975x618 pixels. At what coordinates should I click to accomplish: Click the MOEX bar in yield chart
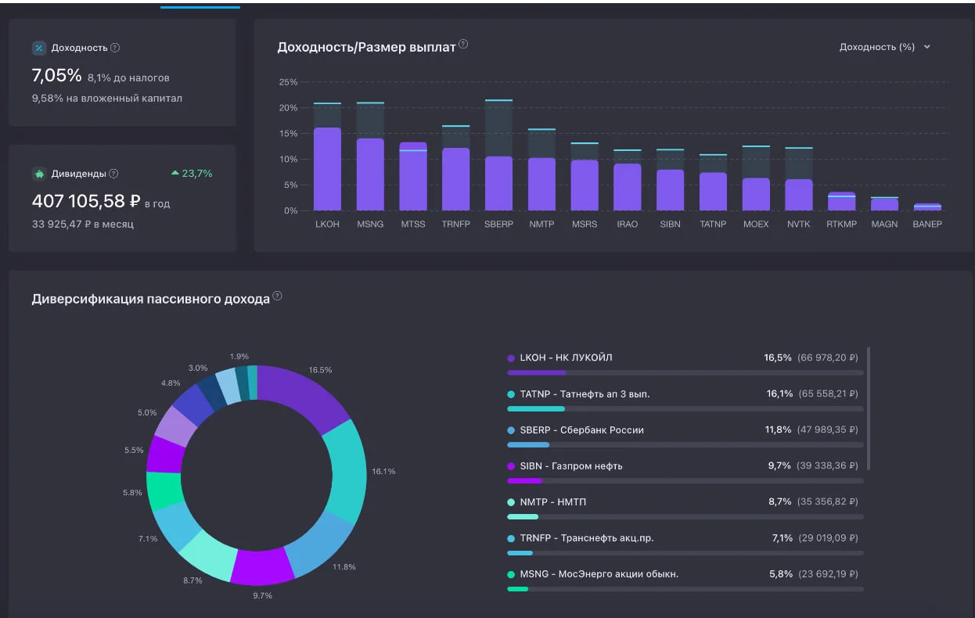(x=756, y=194)
